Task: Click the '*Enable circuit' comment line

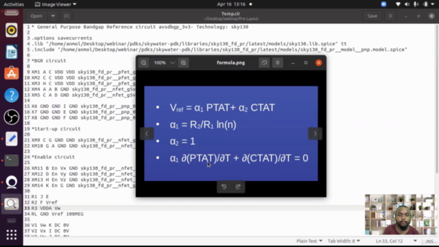Action: (x=53, y=157)
